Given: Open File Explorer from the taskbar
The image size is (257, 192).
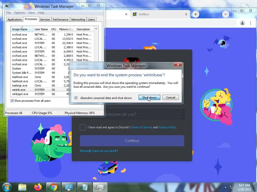Looking at the screenshot, I should coord(22,187).
